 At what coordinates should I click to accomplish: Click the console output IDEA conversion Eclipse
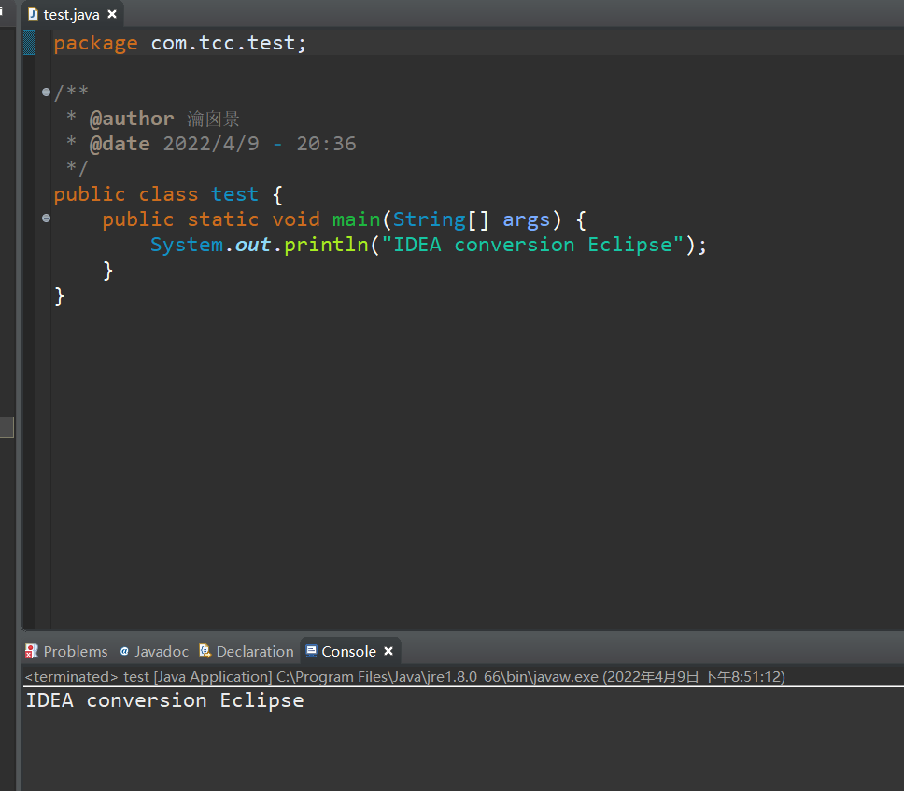click(x=165, y=700)
